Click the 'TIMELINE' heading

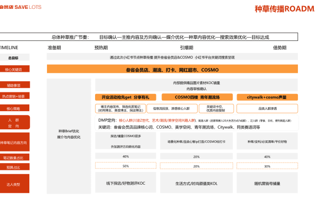[x=9, y=48]
